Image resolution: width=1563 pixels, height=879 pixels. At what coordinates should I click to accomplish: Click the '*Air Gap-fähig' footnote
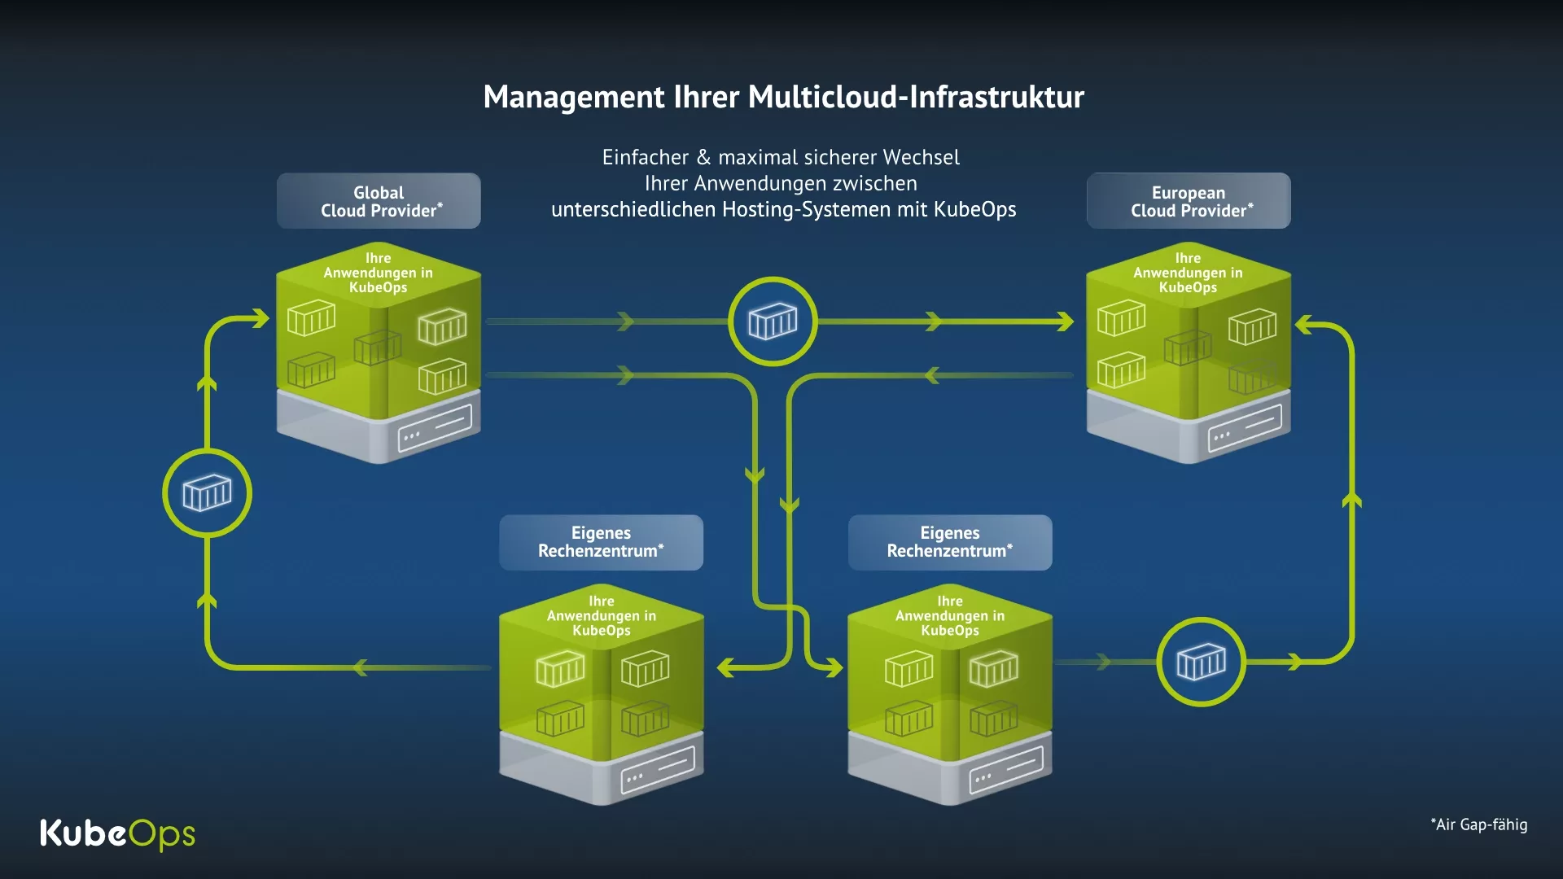coord(1479,824)
